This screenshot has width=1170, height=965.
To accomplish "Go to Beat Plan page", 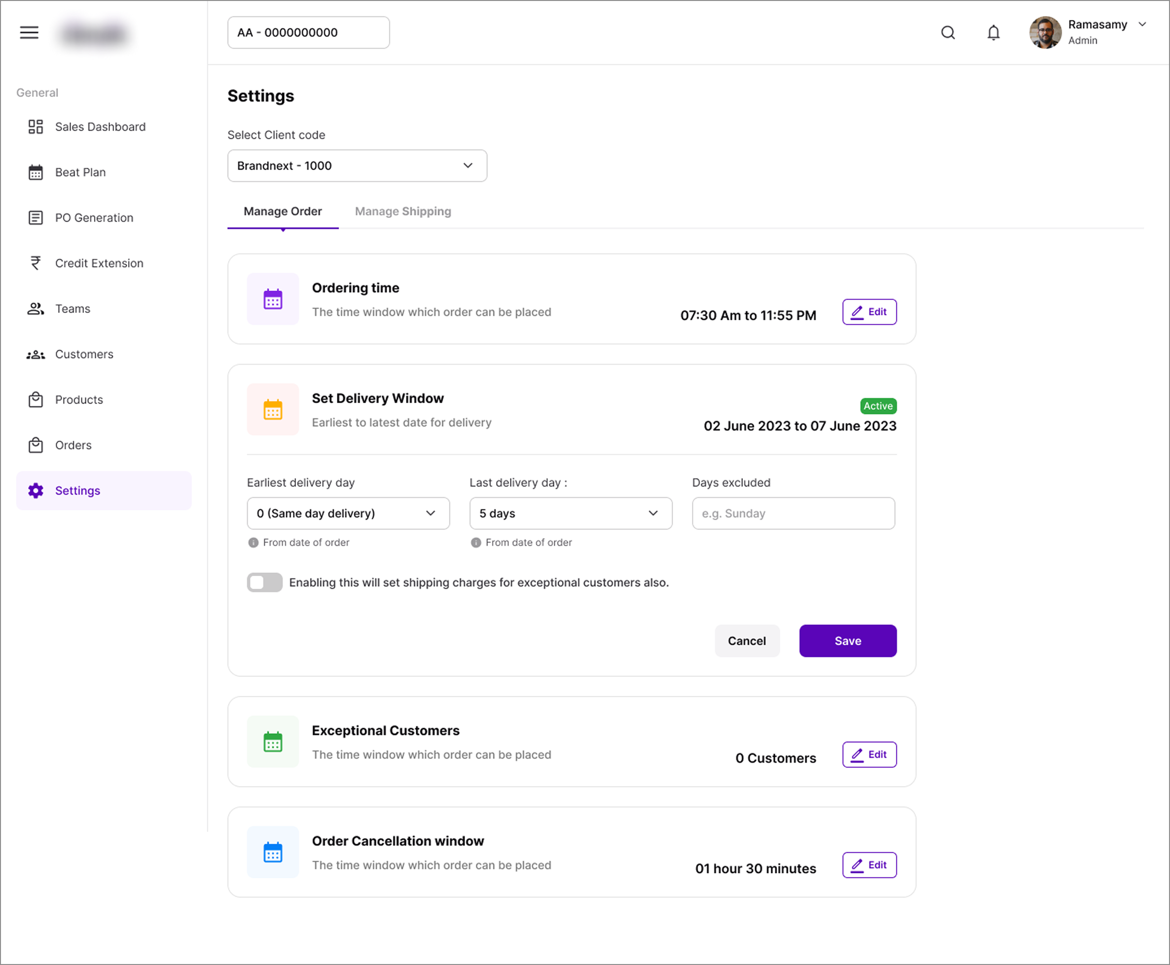I will click(104, 173).
